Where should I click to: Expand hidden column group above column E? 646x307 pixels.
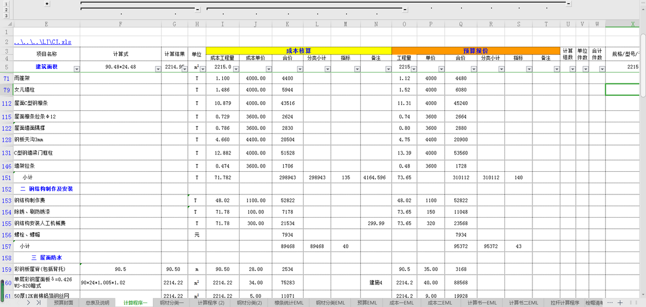click(x=47, y=3)
